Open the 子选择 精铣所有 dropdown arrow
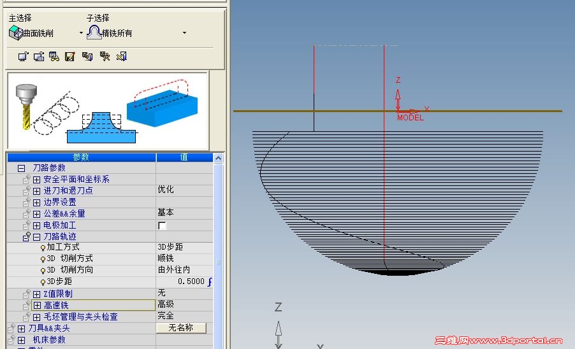The height and width of the screenshot is (349, 575). pyautogui.click(x=184, y=33)
